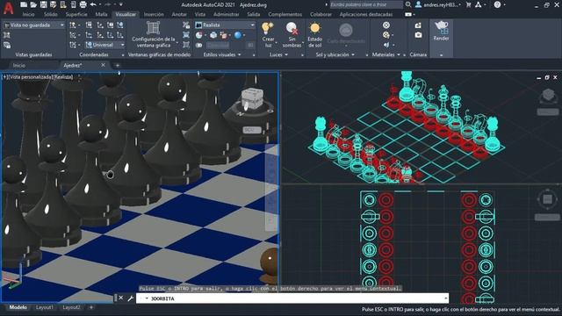This screenshot has height=316, width=562.
Task: Open the view manager icon in Vistas guardadas panel
Action: pos(7,45)
